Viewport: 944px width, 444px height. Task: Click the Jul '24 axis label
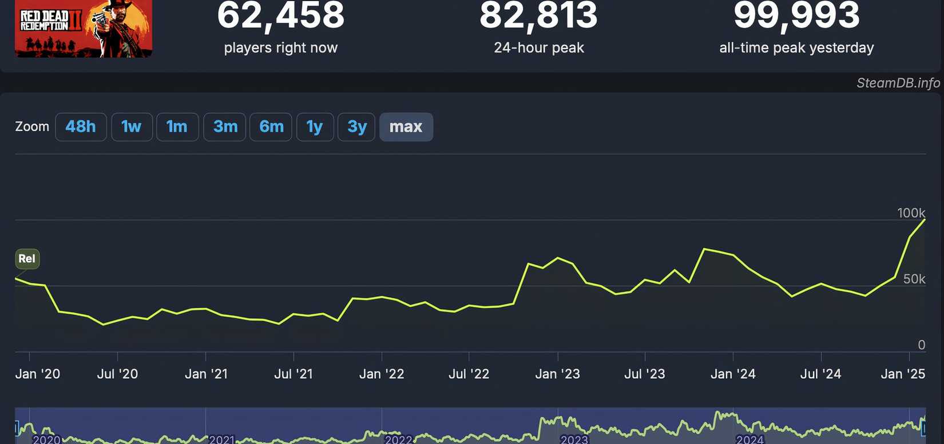coord(820,374)
